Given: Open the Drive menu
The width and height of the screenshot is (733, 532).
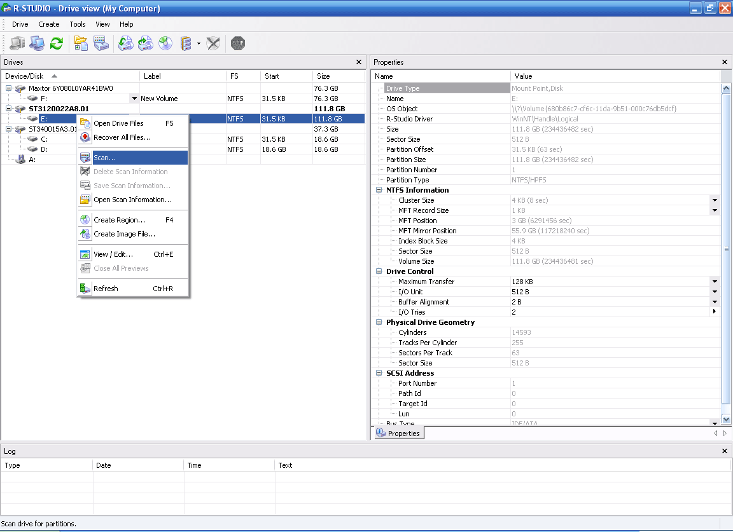Looking at the screenshot, I should pos(20,24).
